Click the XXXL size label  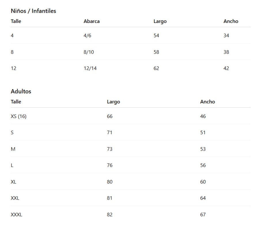16,215
